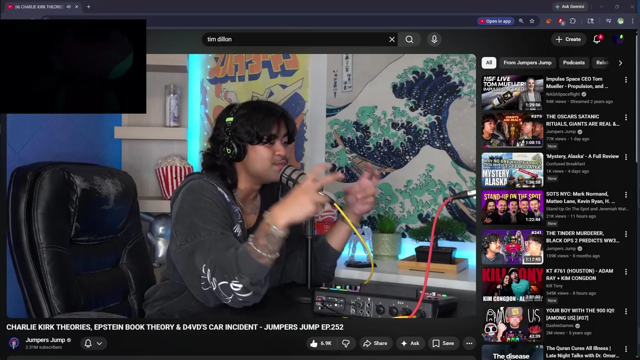The height and width of the screenshot is (360, 640).
Task: Click the red extension icon with badge 1
Action: point(561,21)
